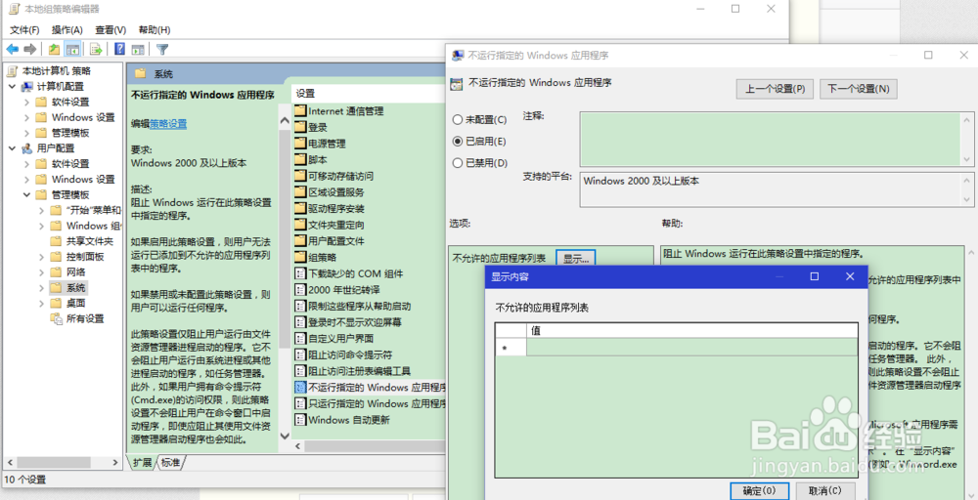Click 下一个设置(N) button
Screen dimensions: 978x500
(859, 89)
